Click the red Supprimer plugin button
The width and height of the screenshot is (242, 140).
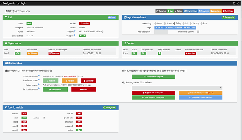tap(228, 11)
